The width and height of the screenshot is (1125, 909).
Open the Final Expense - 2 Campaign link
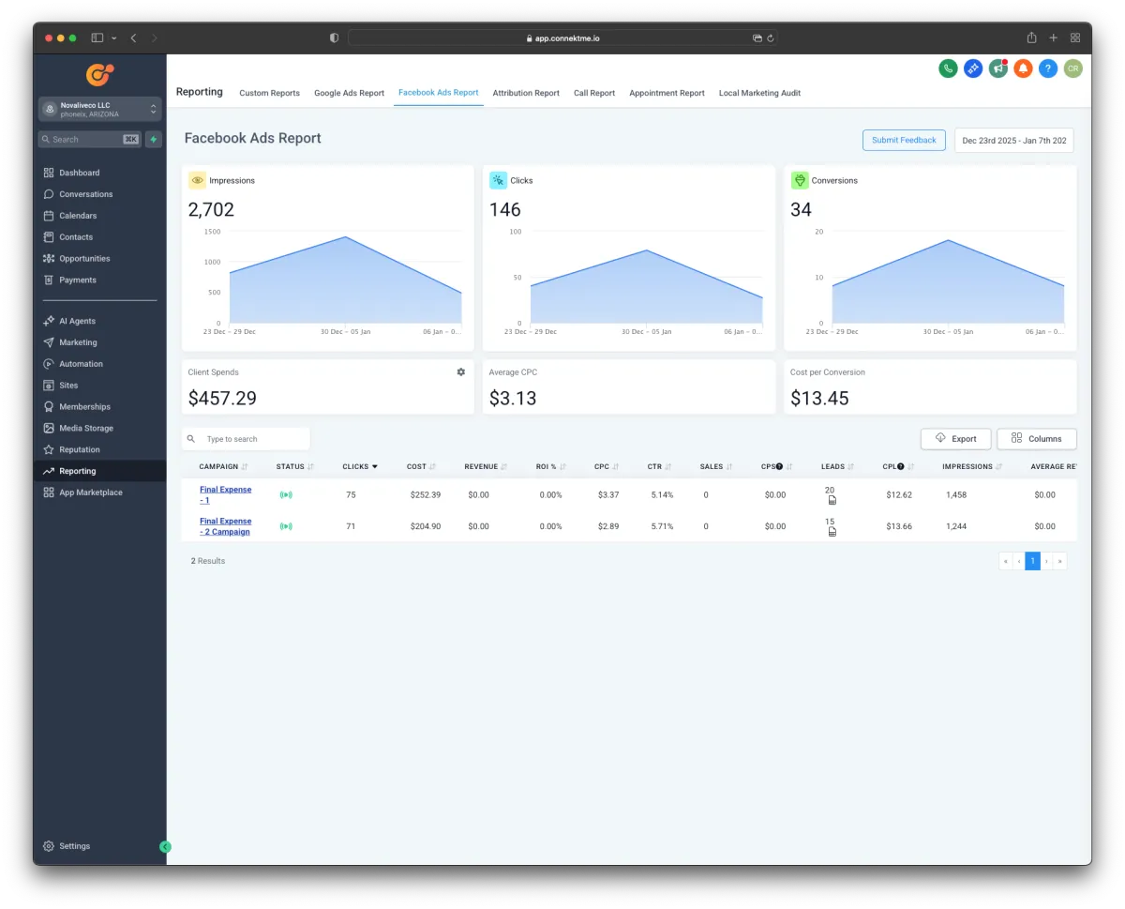click(225, 526)
